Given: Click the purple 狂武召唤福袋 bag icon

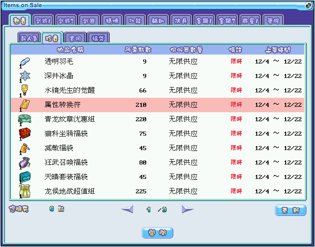Looking at the screenshot, I should click(24, 163).
